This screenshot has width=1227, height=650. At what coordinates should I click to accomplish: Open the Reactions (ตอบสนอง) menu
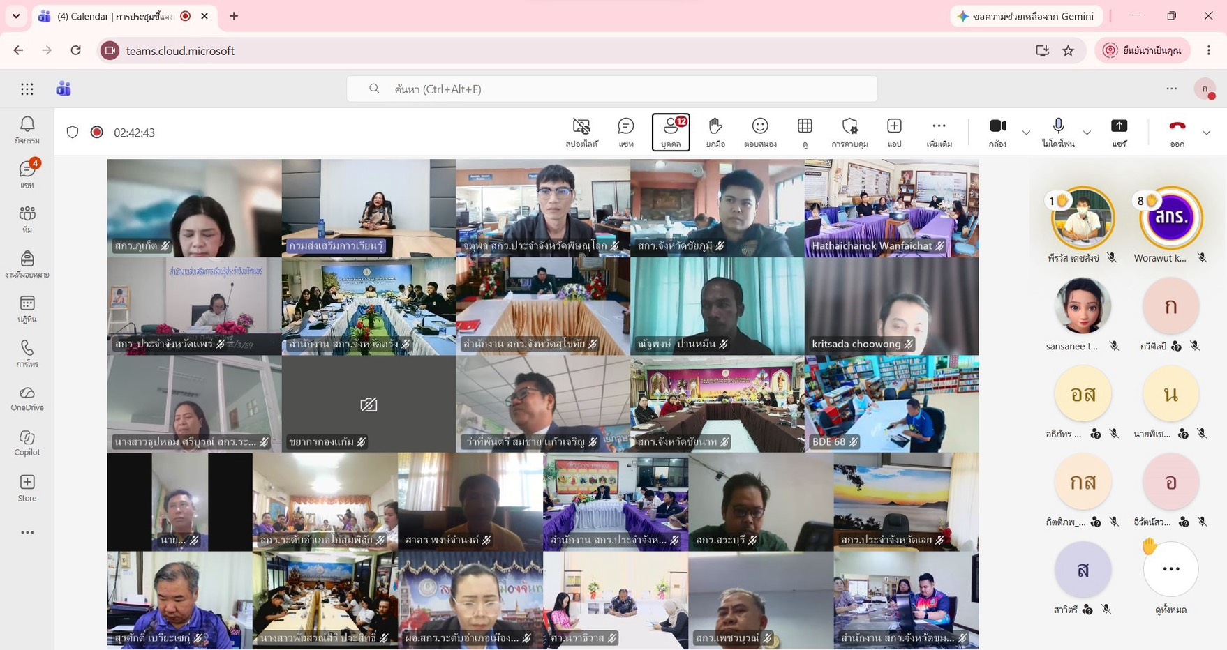click(x=760, y=133)
